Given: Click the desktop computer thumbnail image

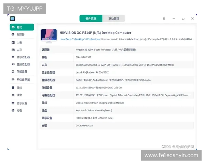Looking at the screenshot, I should click(49, 36).
